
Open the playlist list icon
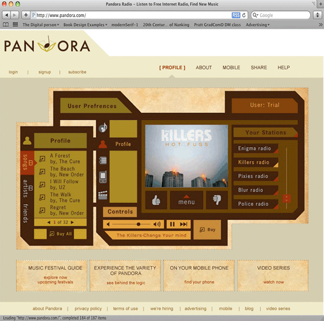click(x=103, y=160)
